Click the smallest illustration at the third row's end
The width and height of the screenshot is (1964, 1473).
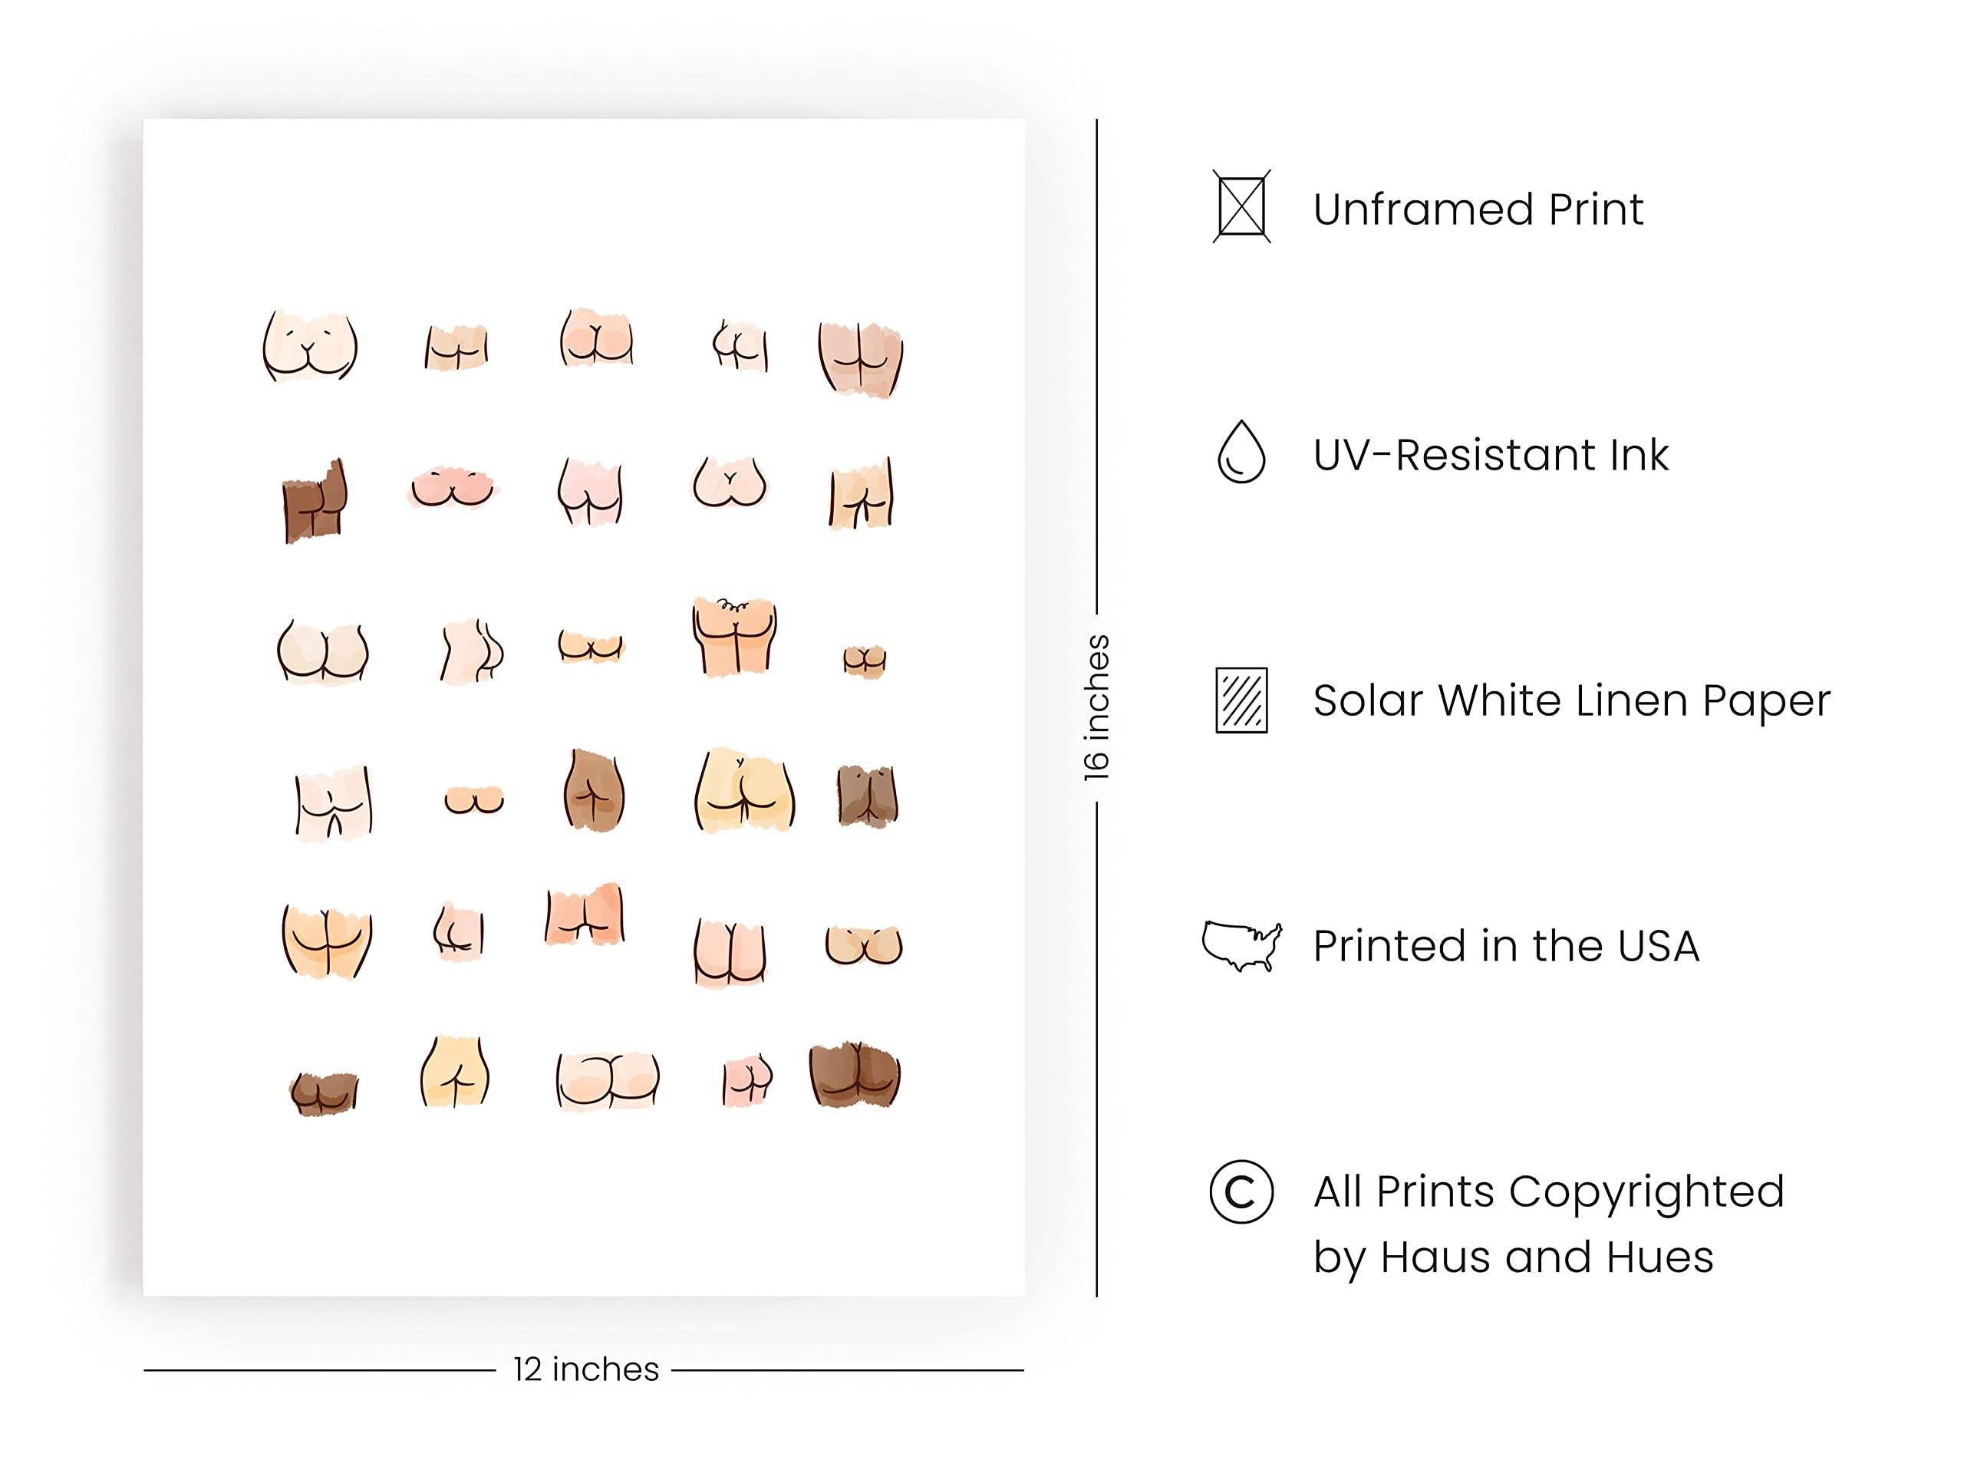click(864, 661)
